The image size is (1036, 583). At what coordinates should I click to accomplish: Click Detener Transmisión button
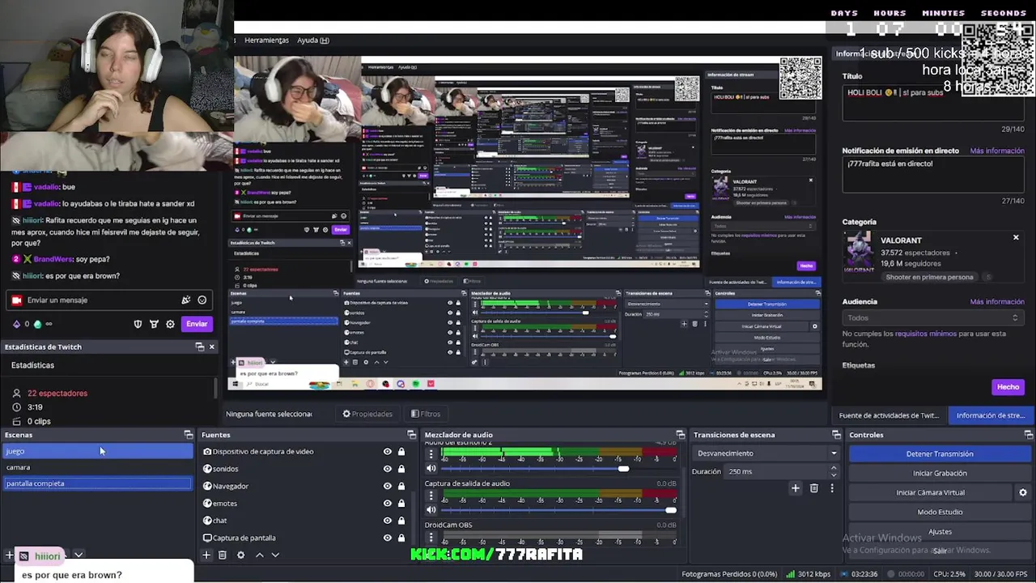pos(940,454)
